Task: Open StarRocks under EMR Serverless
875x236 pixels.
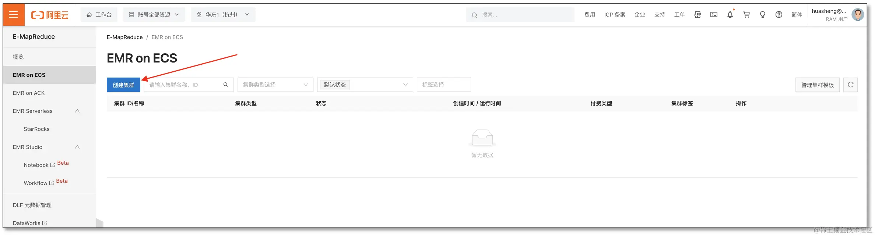Action: point(36,129)
